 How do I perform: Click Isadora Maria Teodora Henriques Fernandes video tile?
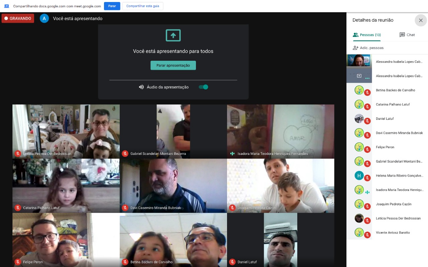coord(281,131)
